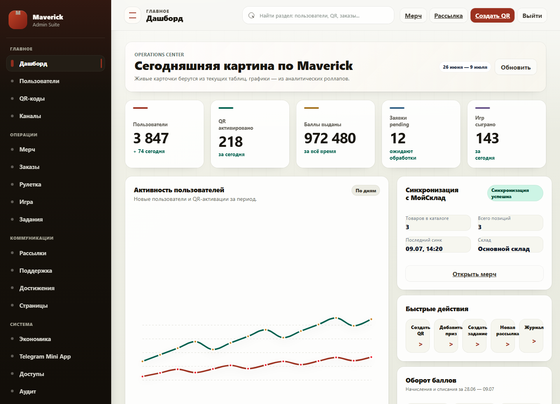This screenshot has height=404, width=560.
Task: Click the Оборот баллов heading
Action: (x=431, y=380)
